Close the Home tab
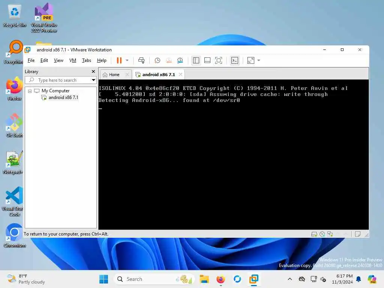 pyautogui.click(x=127, y=75)
